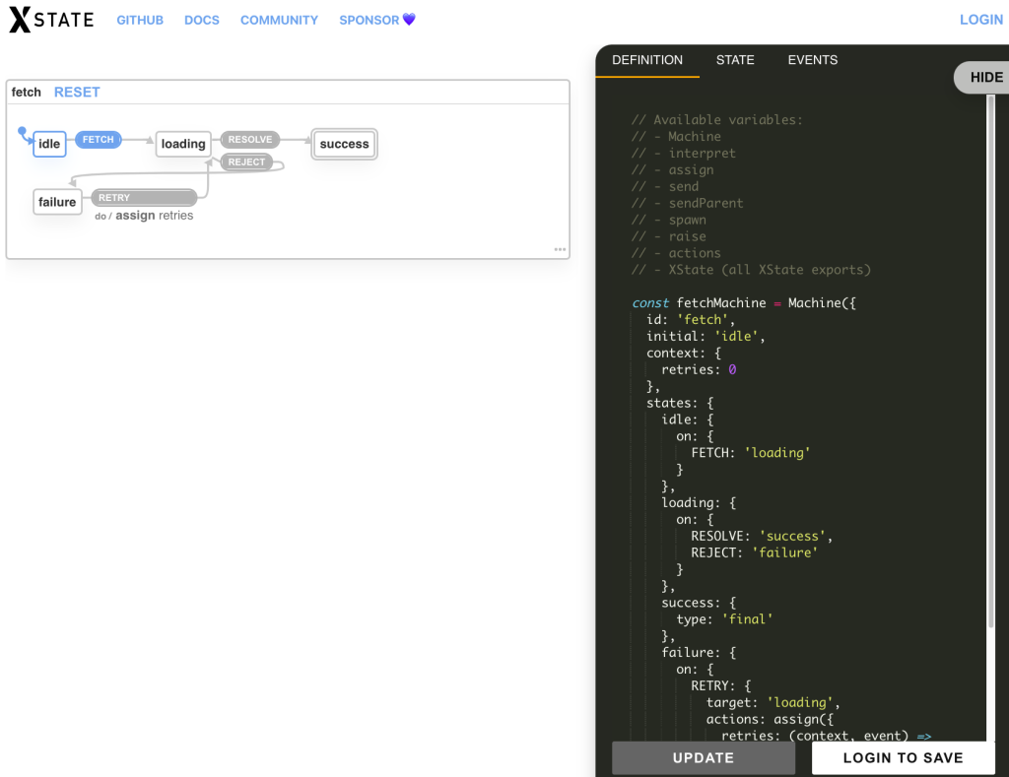Viewport: 1009px width, 777px height.
Task: Click LOGIN TO SAVE
Action: 902,758
